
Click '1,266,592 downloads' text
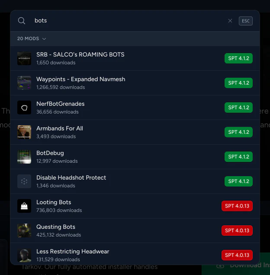coord(61,87)
